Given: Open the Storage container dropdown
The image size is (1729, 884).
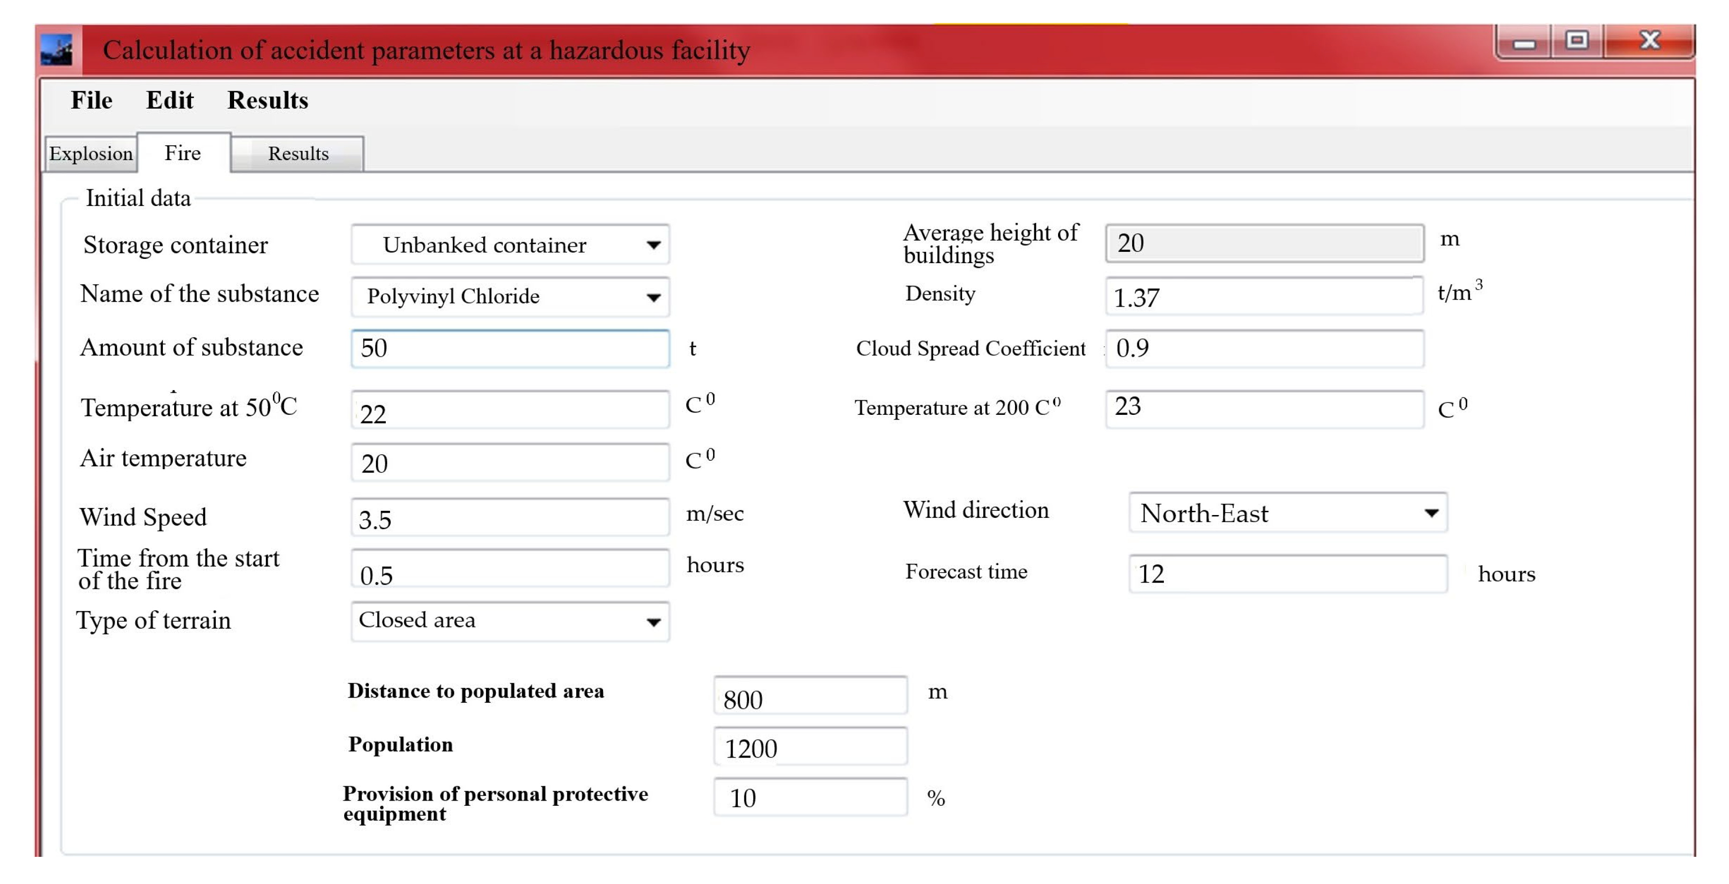Looking at the screenshot, I should coord(653,245).
